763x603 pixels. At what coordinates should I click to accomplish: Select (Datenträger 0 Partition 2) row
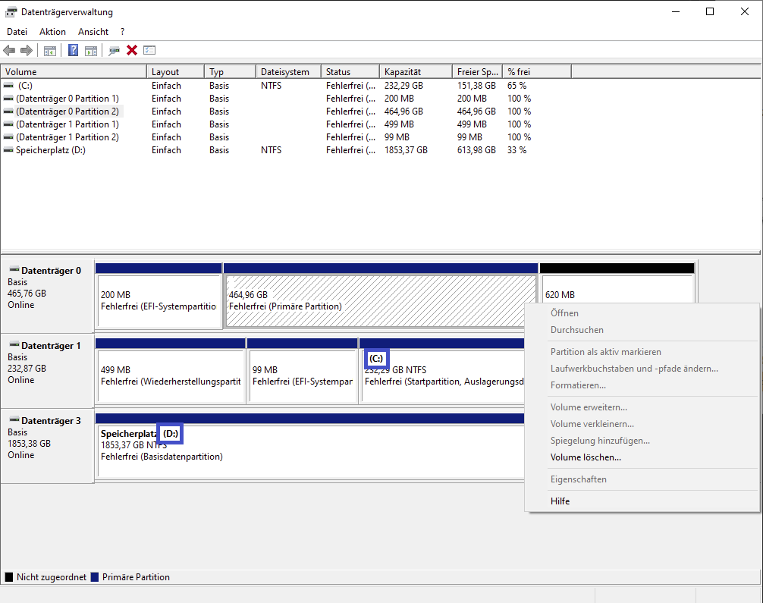pyautogui.click(x=284, y=111)
